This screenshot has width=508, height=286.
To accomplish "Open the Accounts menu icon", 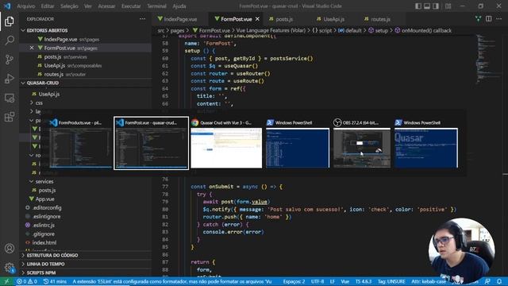I will click(10, 249).
